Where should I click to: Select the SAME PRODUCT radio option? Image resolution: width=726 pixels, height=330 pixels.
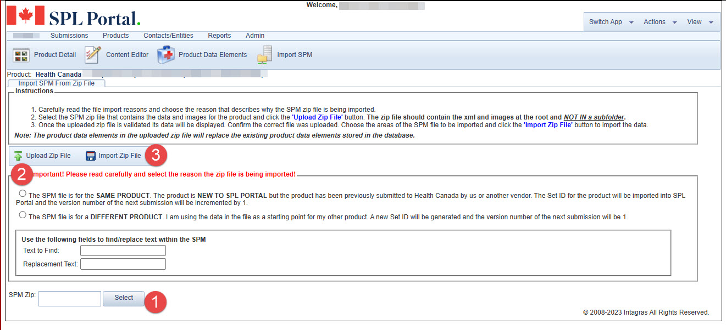[x=23, y=194]
